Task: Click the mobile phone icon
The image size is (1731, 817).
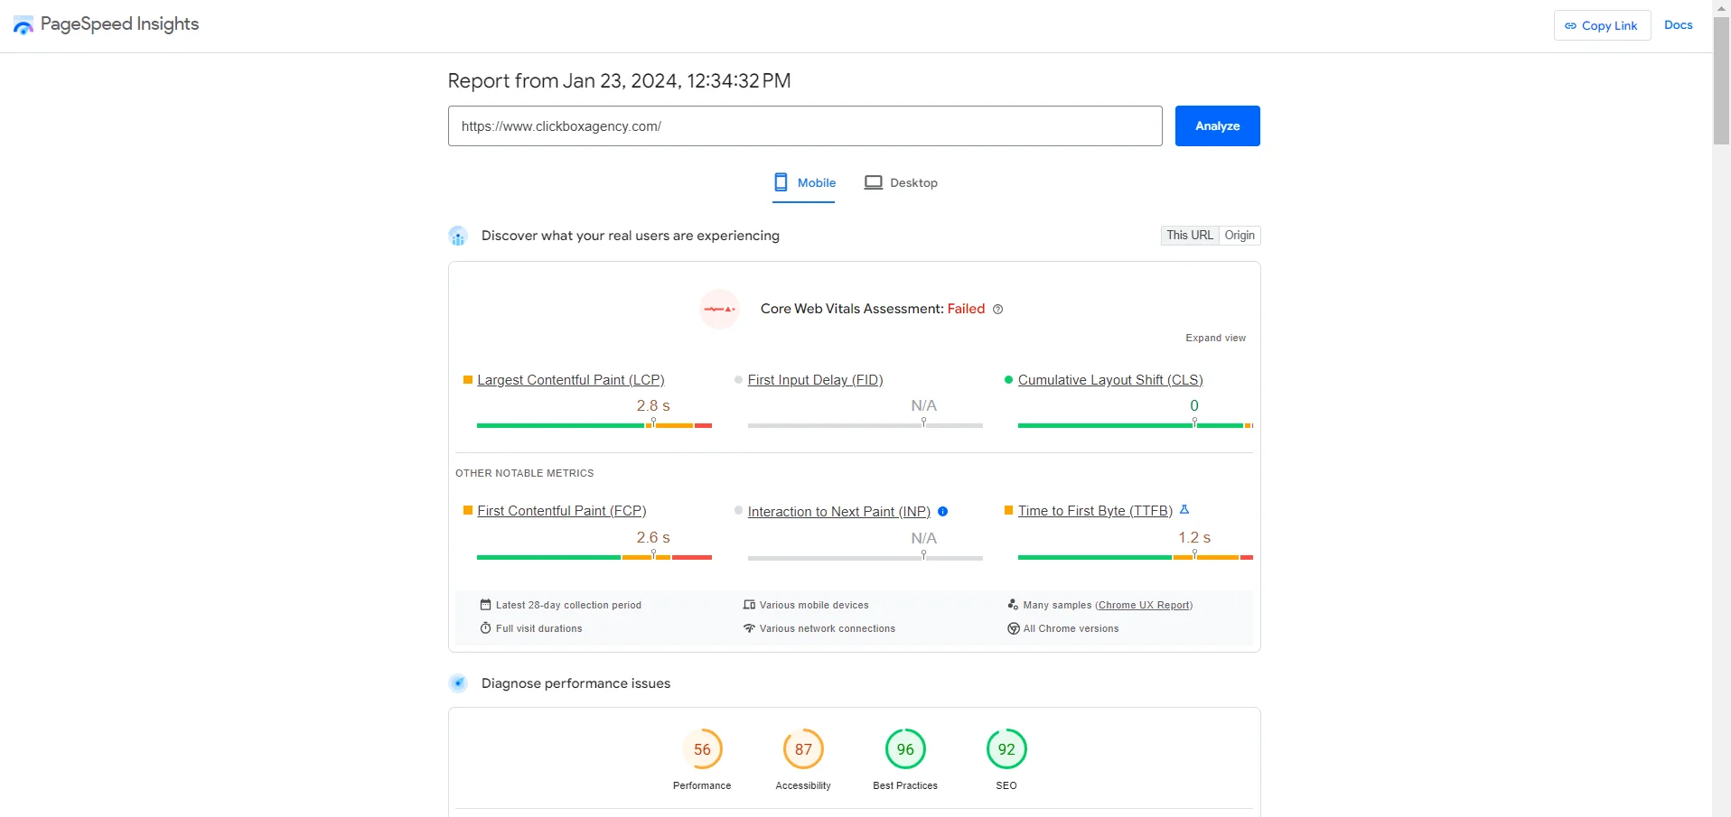Action: (781, 182)
